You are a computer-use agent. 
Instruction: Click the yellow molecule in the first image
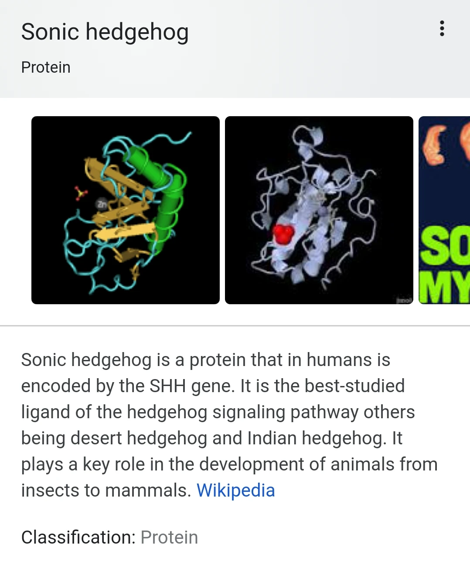click(81, 194)
